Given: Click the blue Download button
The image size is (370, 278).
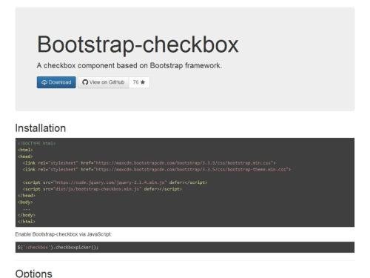Looking at the screenshot, I should 56,82.
